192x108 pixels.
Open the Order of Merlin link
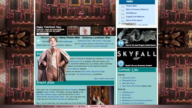49,92
